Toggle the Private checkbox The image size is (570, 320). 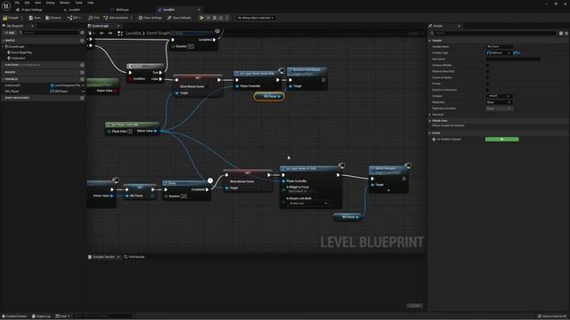click(x=487, y=84)
